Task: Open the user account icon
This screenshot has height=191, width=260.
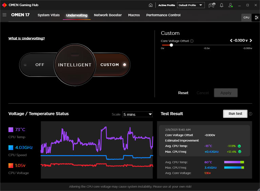Action: coord(231,5)
